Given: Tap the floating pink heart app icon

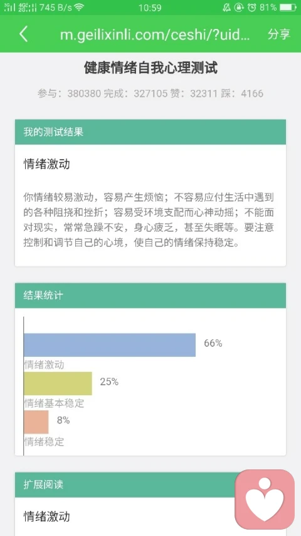Looking at the screenshot, I should click(x=265, y=499).
